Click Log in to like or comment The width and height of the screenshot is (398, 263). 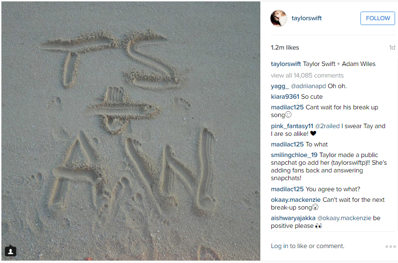(x=308, y=246)
